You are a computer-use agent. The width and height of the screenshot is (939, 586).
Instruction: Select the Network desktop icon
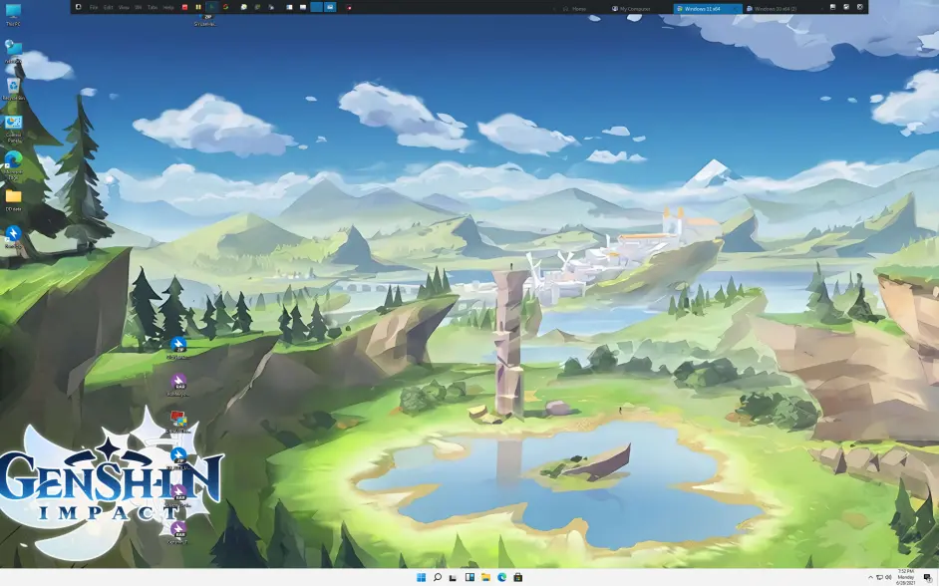pos(13,52)
